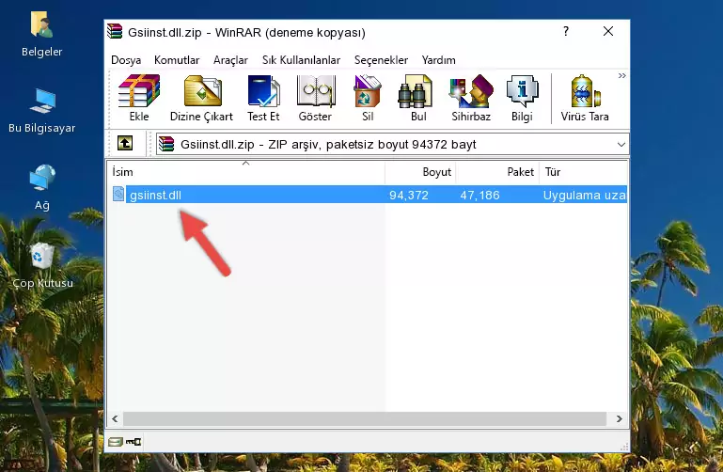Open the Yardım menu
Screen dimensions: 723x472
point(438,60)
